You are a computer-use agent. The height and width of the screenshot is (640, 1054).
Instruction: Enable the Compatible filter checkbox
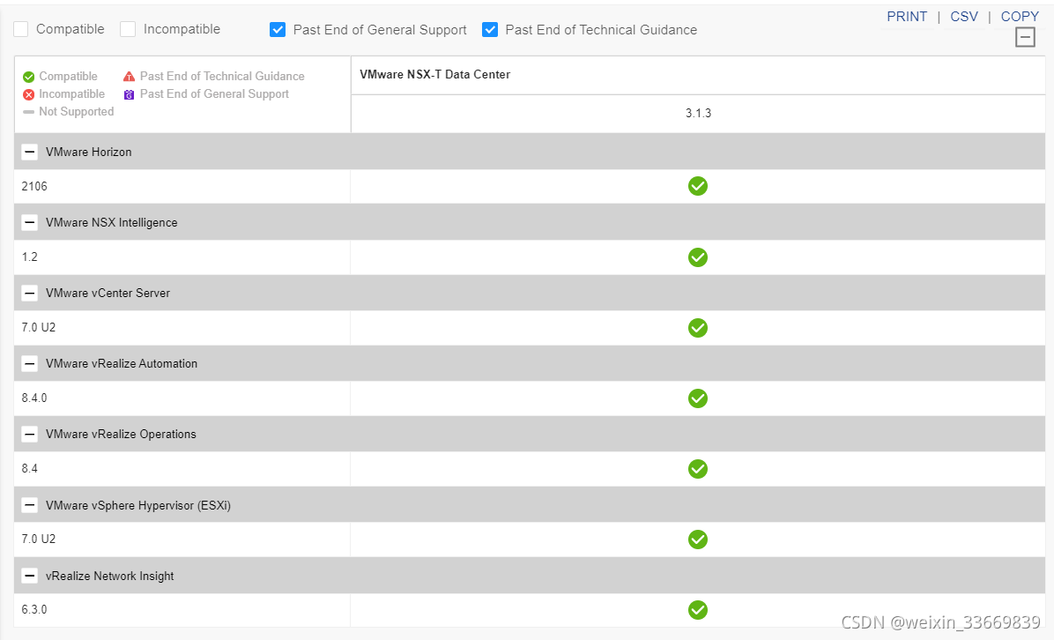tap(21, 29)
